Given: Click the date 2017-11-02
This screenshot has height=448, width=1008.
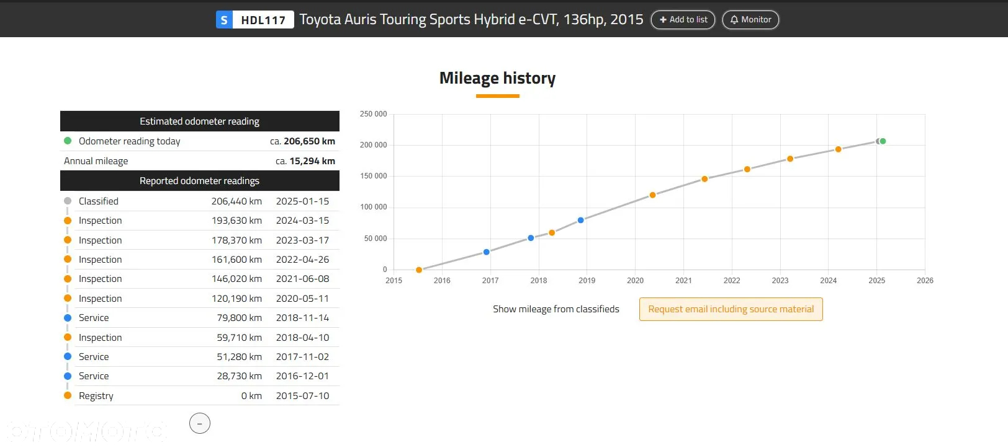Looking at the screenshot, I should [302, 356].
